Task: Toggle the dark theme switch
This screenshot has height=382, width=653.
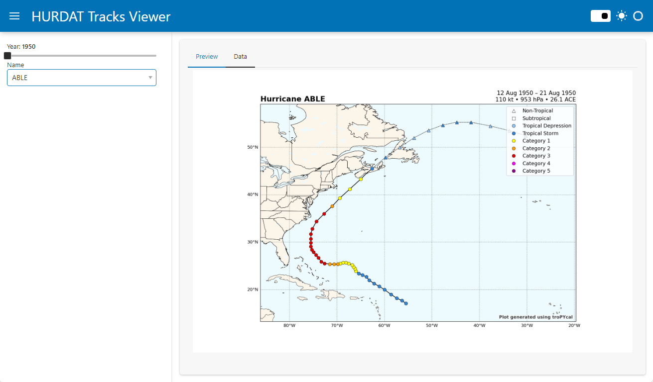Action: pyautogui.click(x=600, y=16)
